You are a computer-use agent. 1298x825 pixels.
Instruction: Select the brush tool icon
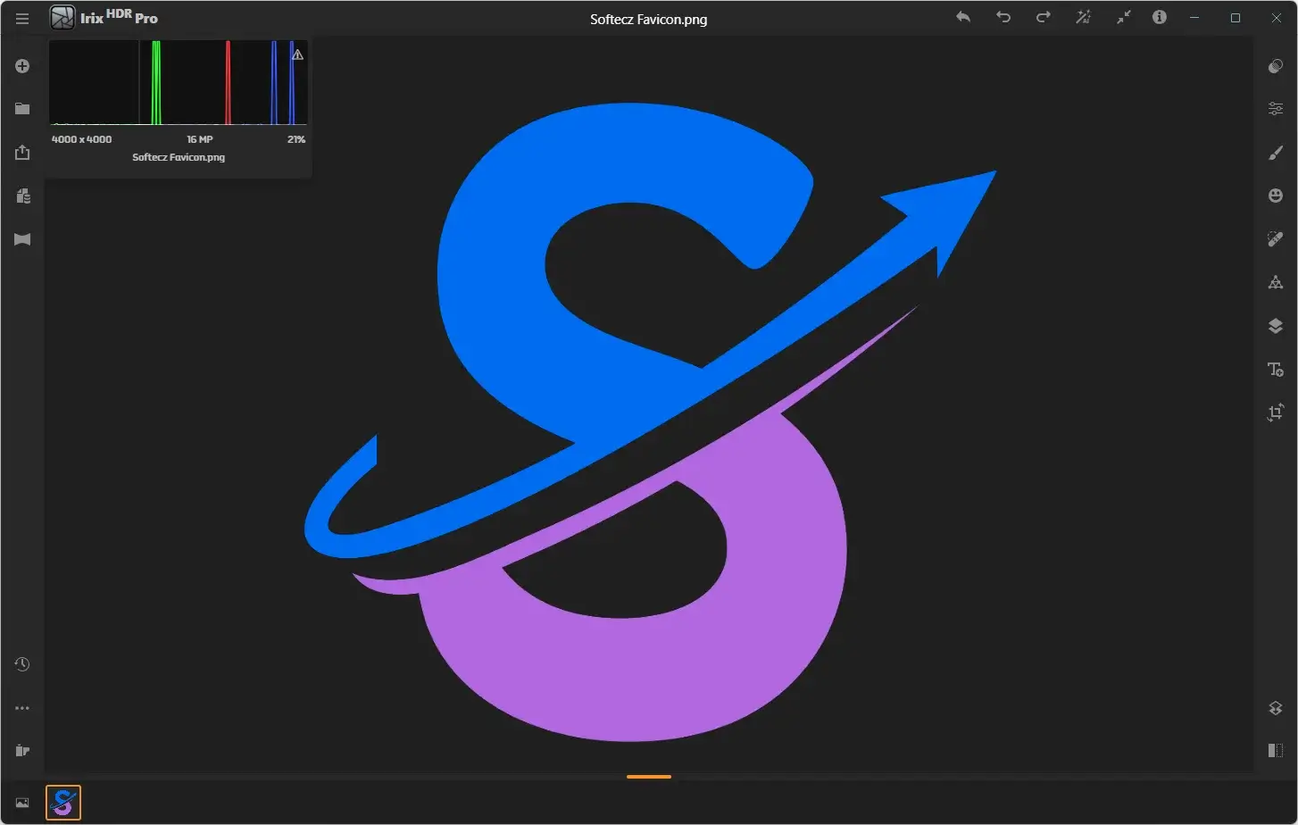pyautogui.click(x=1276, y=153)
